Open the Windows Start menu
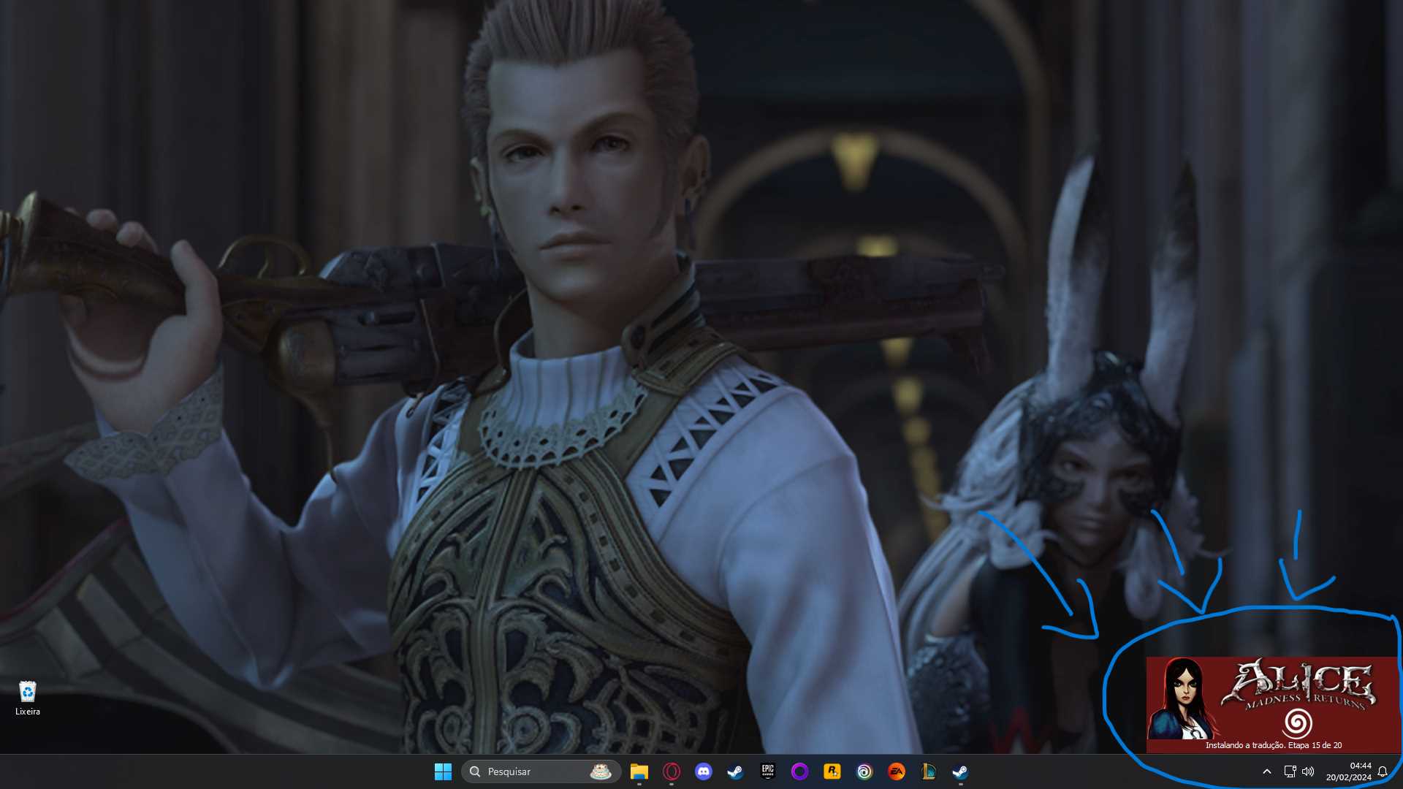This screenshot has height=789, width=1403. (x=443, y=771)
